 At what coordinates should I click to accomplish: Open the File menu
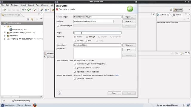click(2, 5)
